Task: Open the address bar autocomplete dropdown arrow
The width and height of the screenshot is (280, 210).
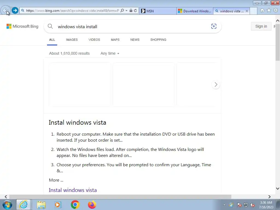Action: 126,11
